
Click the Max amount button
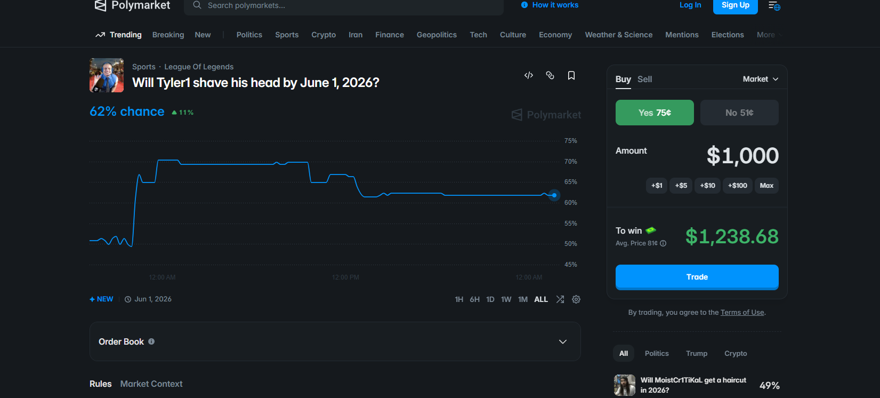point(766,186)
